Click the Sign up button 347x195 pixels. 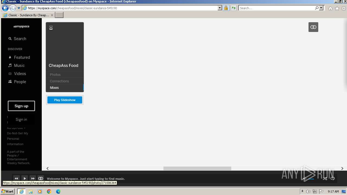click(x=21, y=106)
